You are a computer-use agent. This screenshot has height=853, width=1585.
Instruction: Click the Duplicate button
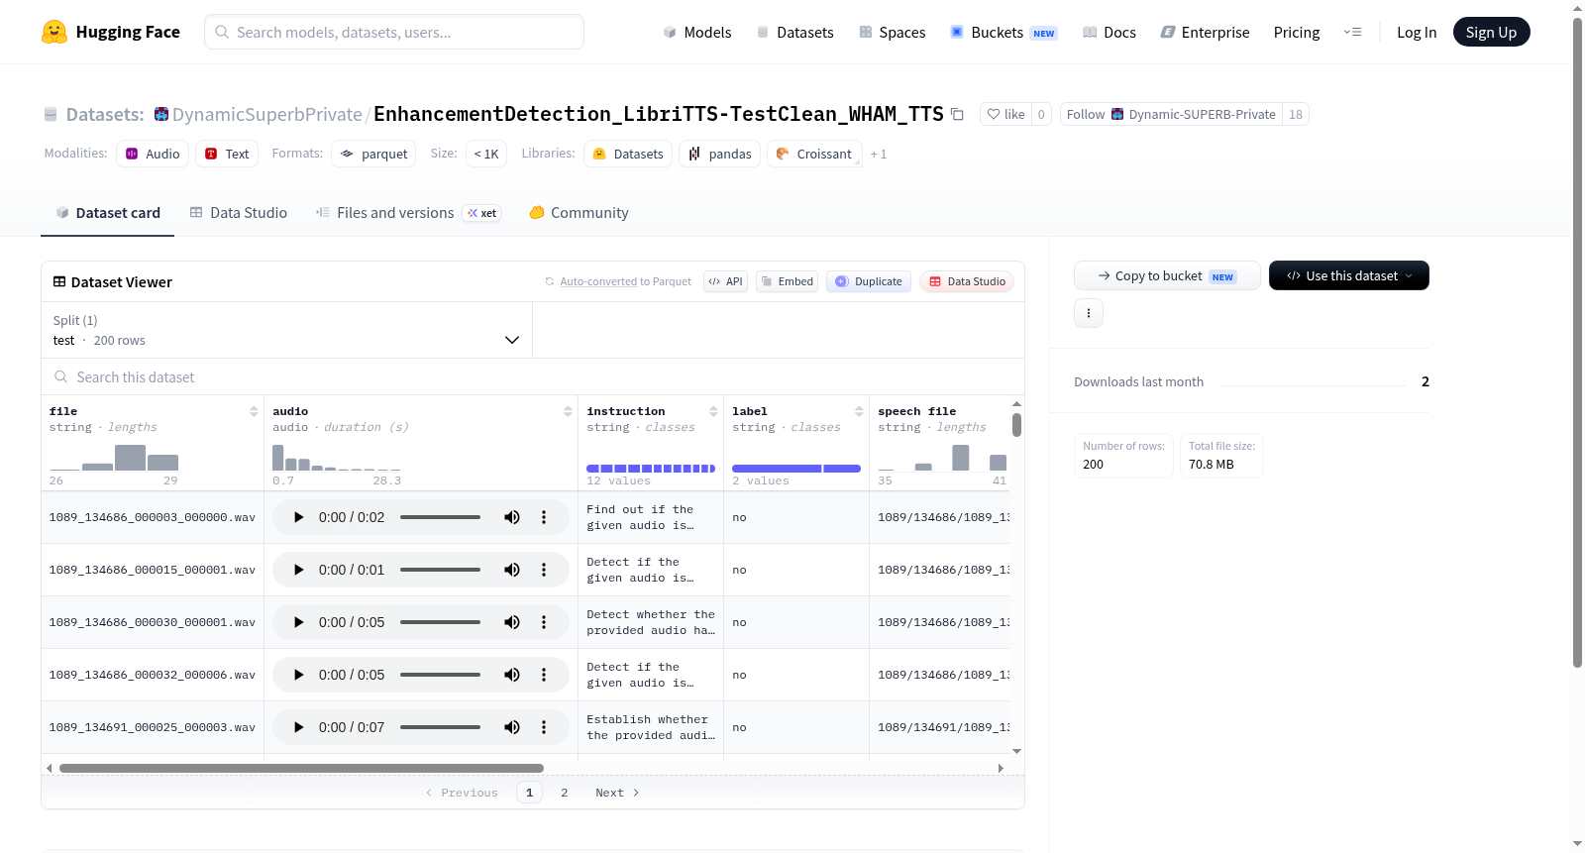(x=869, y=281)
